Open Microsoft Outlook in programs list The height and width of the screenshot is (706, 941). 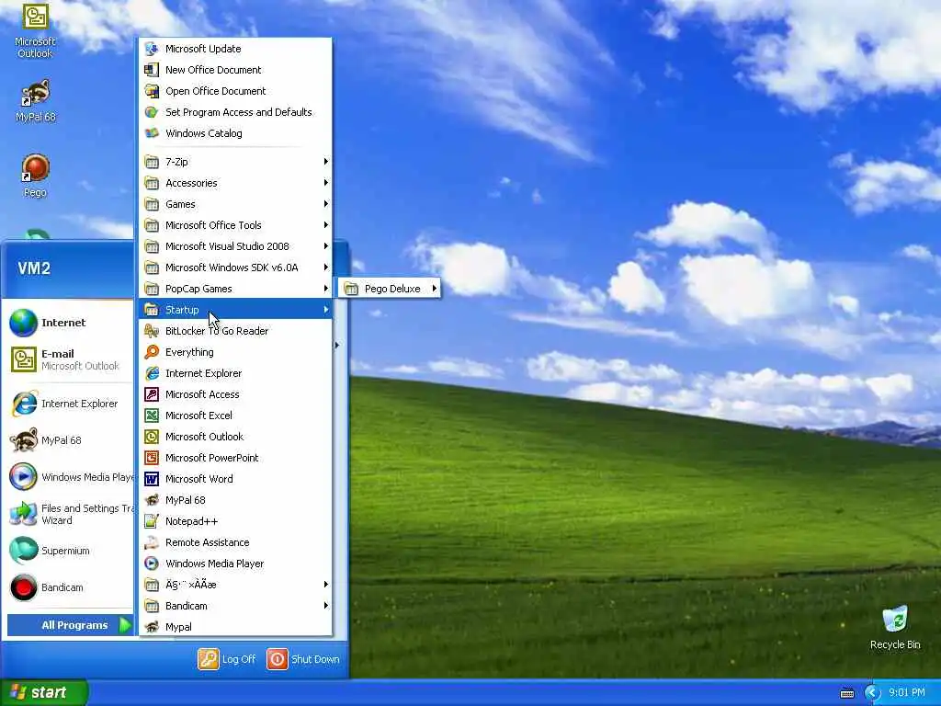coord(235,437)
